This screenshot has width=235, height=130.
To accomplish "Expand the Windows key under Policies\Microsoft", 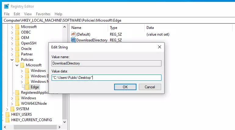I will [22, 71].
